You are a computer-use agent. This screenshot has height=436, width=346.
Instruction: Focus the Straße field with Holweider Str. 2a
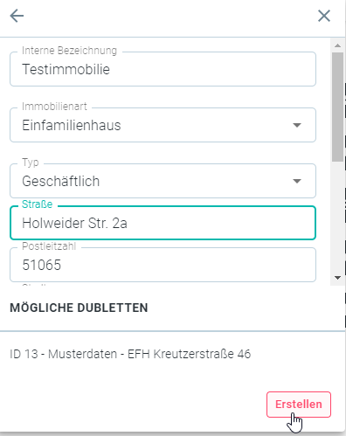(x=163, y=223)
